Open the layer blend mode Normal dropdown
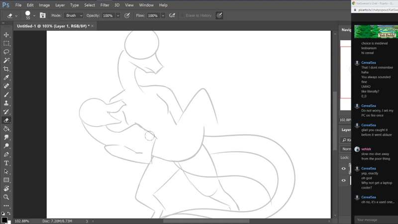This screenshot has height=224, width=398. (x=346, y=149)
